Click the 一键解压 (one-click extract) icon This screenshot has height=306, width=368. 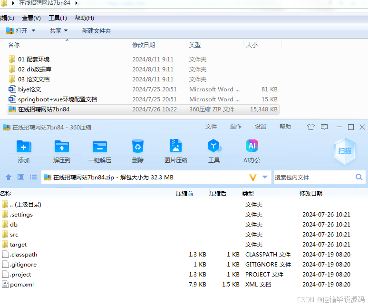click(100, 147)
